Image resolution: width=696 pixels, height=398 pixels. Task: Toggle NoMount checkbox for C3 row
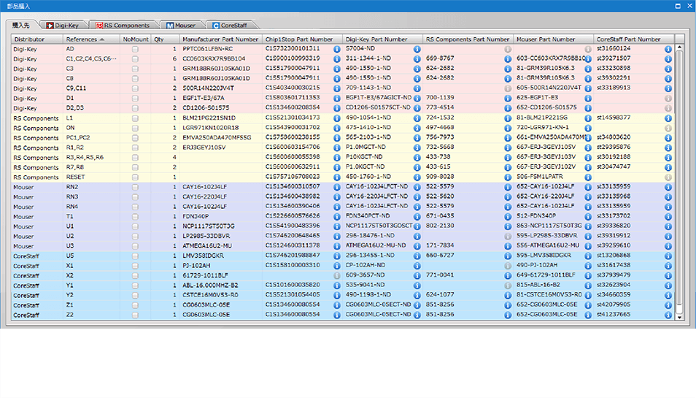(135, 69)
